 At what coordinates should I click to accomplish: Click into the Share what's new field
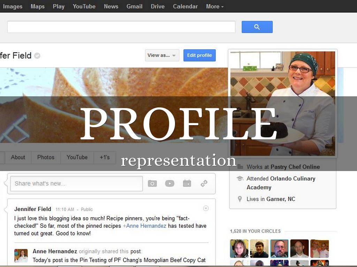(x=76, y=184)
